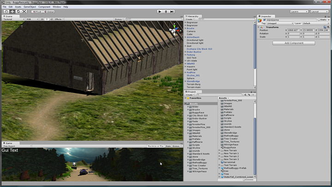Click the Hierarchy search field

click(x=226, y=19)
